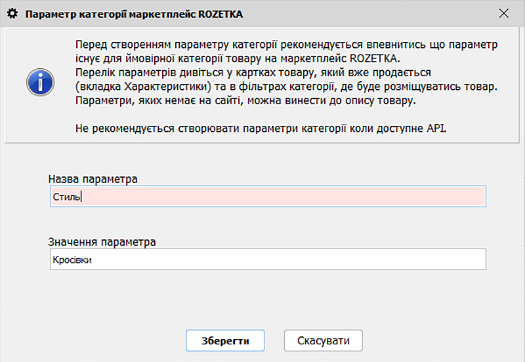Click the 'Не рекомендується створювати параметри' line
525x362 pixels.
[261, 129]
